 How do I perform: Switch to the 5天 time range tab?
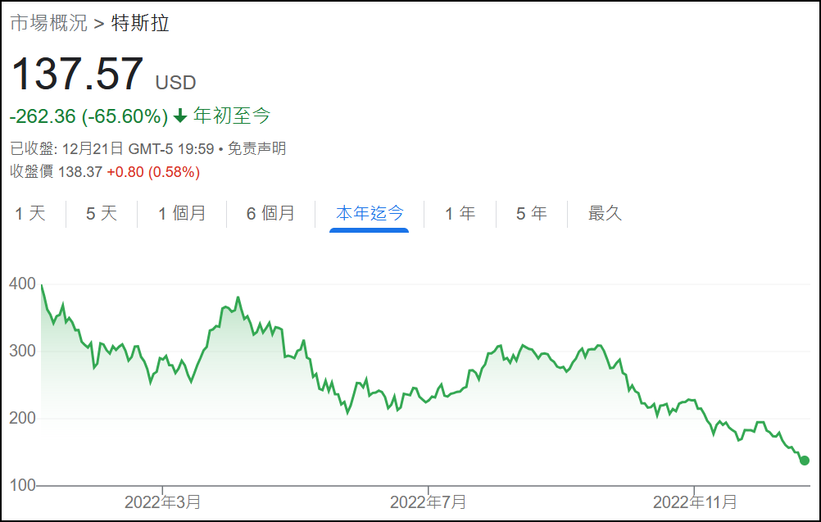tap(100, 212)
